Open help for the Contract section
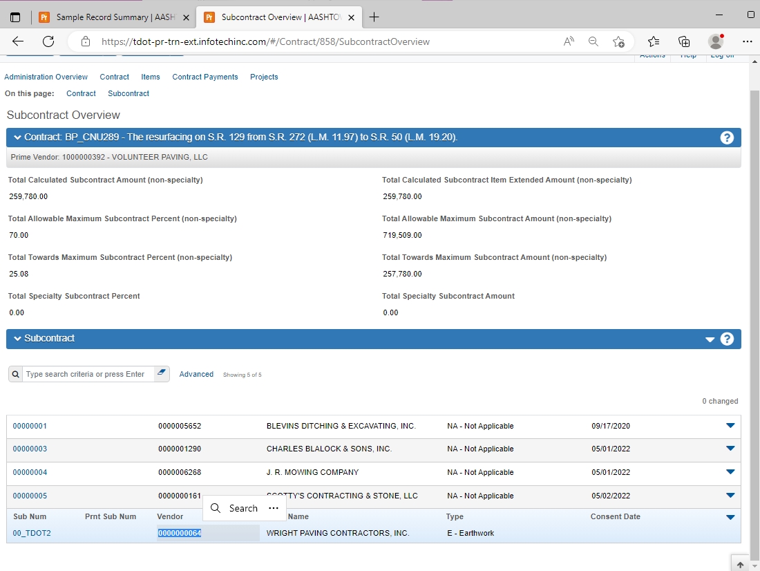The image size is (760, 571). pos(727,138)
